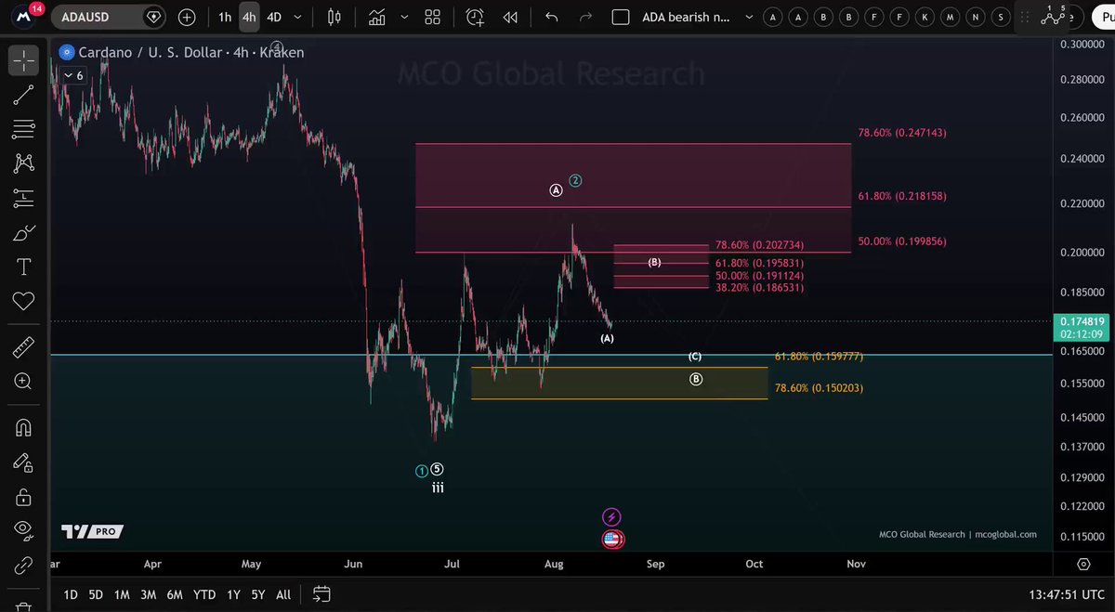Switch to the 4D interval
1115x612 pixels.
point(274,17)
